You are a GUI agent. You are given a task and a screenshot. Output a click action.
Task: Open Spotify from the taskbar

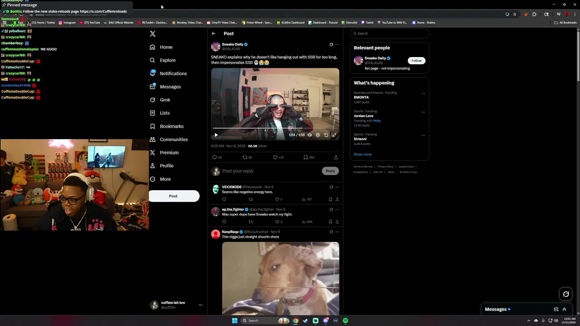[345, 321]
